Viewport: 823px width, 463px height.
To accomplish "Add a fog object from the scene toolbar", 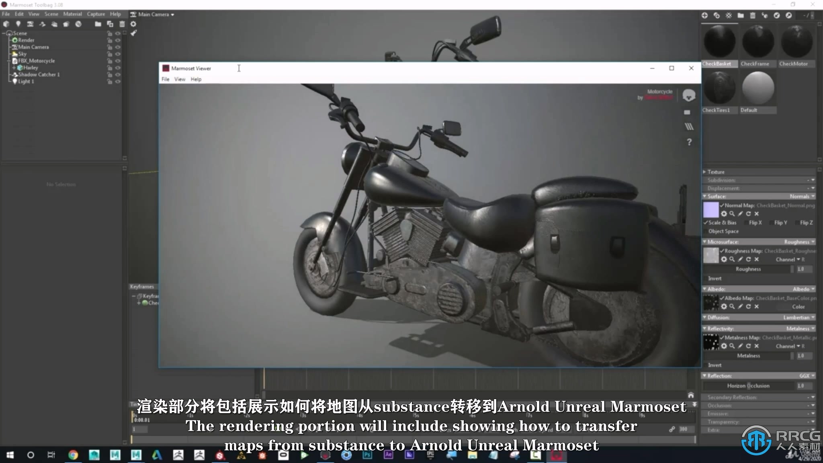I will point(54,24).
